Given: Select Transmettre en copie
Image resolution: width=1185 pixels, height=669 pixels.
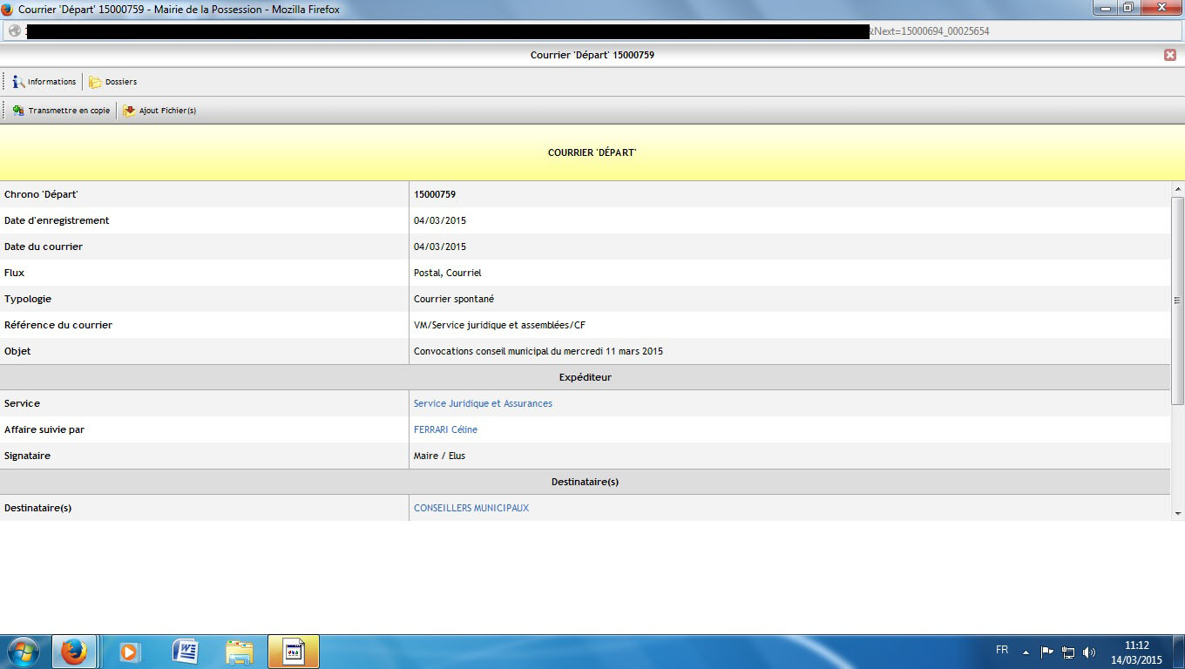Looking at the screenshot, I should click(x=61, y=111).
